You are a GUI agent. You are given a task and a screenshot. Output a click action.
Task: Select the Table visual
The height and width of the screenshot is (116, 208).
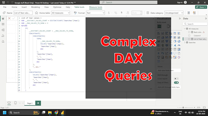175,49
